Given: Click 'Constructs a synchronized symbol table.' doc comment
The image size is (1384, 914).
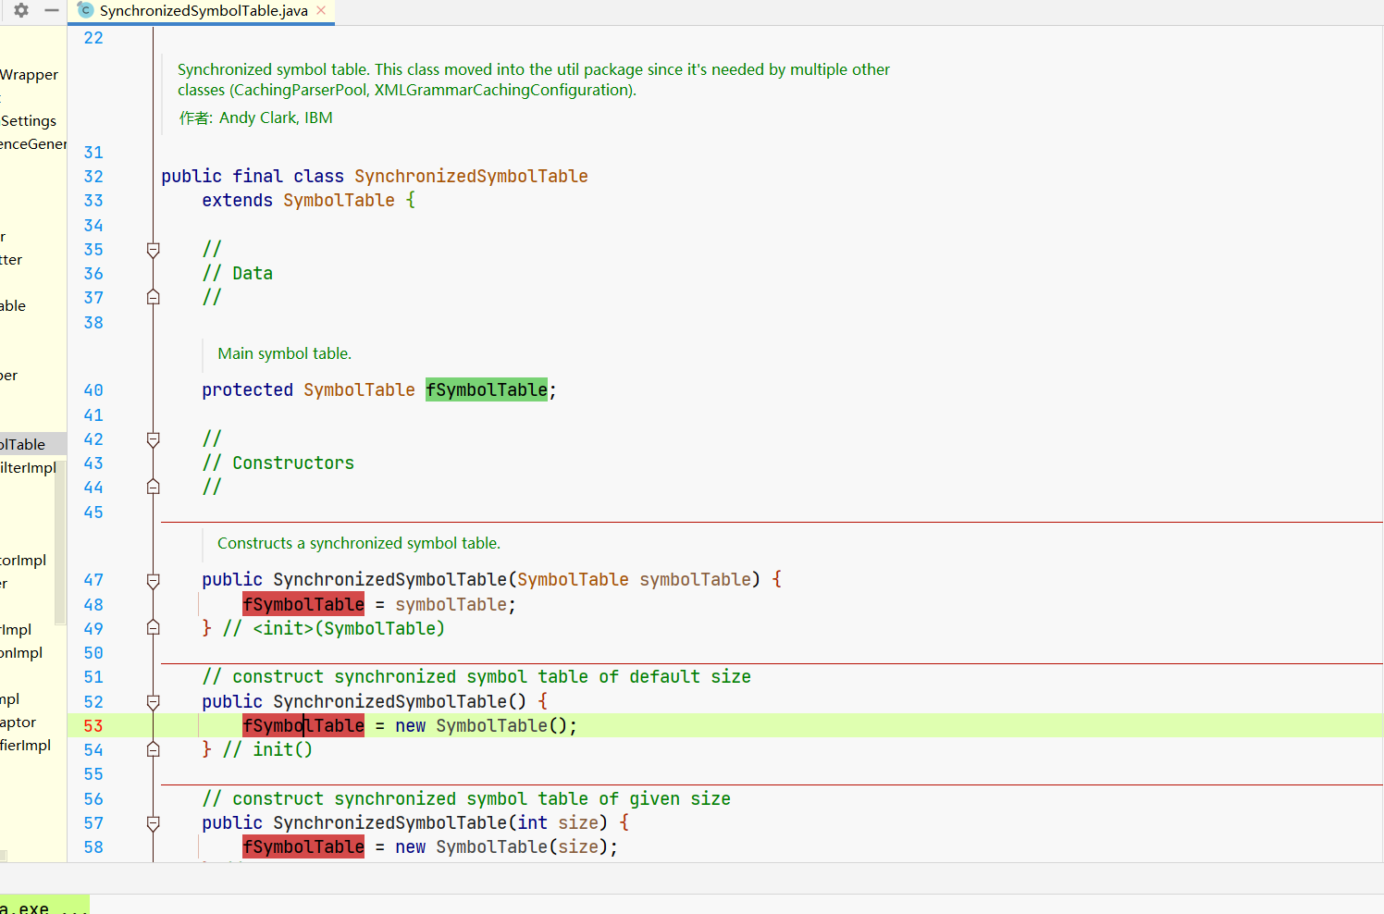Looking at the screenshot, I should (x=359, y=543).
